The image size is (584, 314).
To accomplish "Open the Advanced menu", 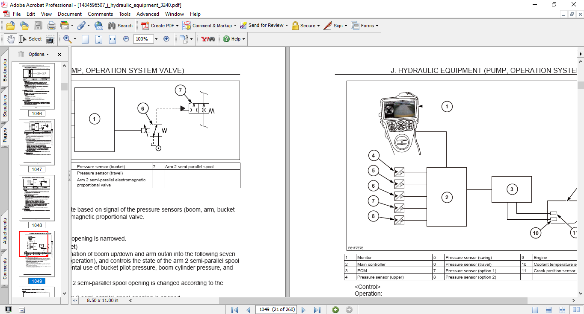I will pyautogui.click(x=148, y=14).
